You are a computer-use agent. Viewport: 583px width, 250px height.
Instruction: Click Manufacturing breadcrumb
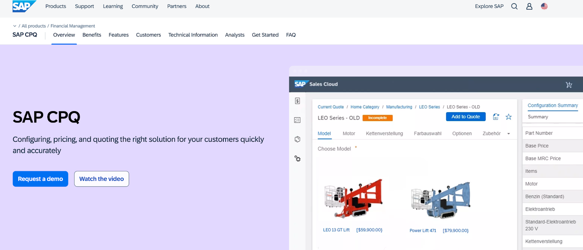click(399, 107)
